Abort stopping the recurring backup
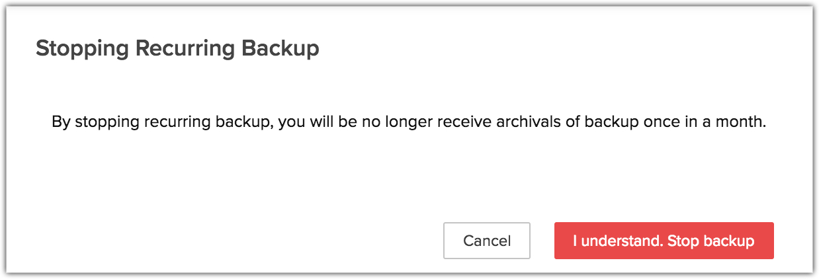 pyautogui.click(x=487, y=241)
